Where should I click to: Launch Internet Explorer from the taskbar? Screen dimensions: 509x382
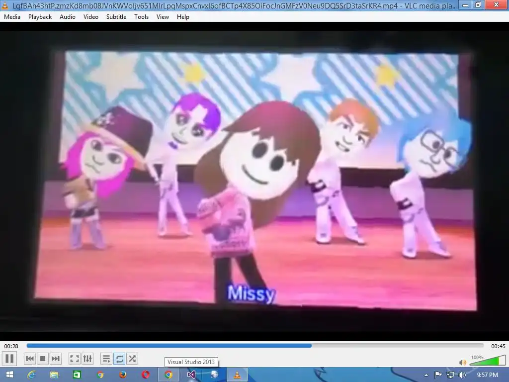tap(31, 375)
